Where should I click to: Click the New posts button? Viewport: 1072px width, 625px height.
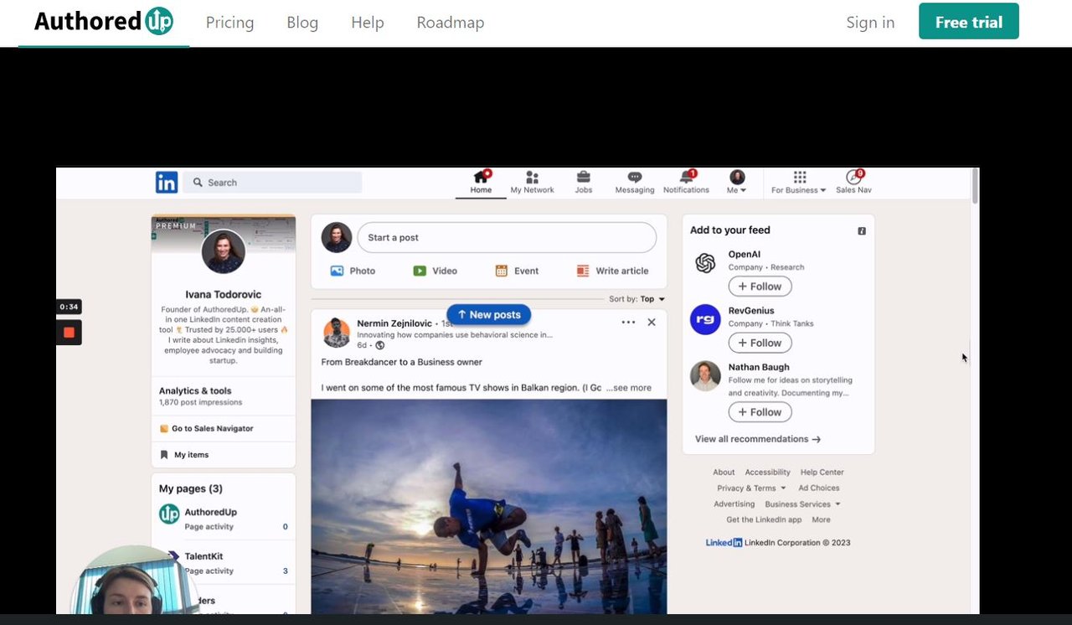(489, 315)
